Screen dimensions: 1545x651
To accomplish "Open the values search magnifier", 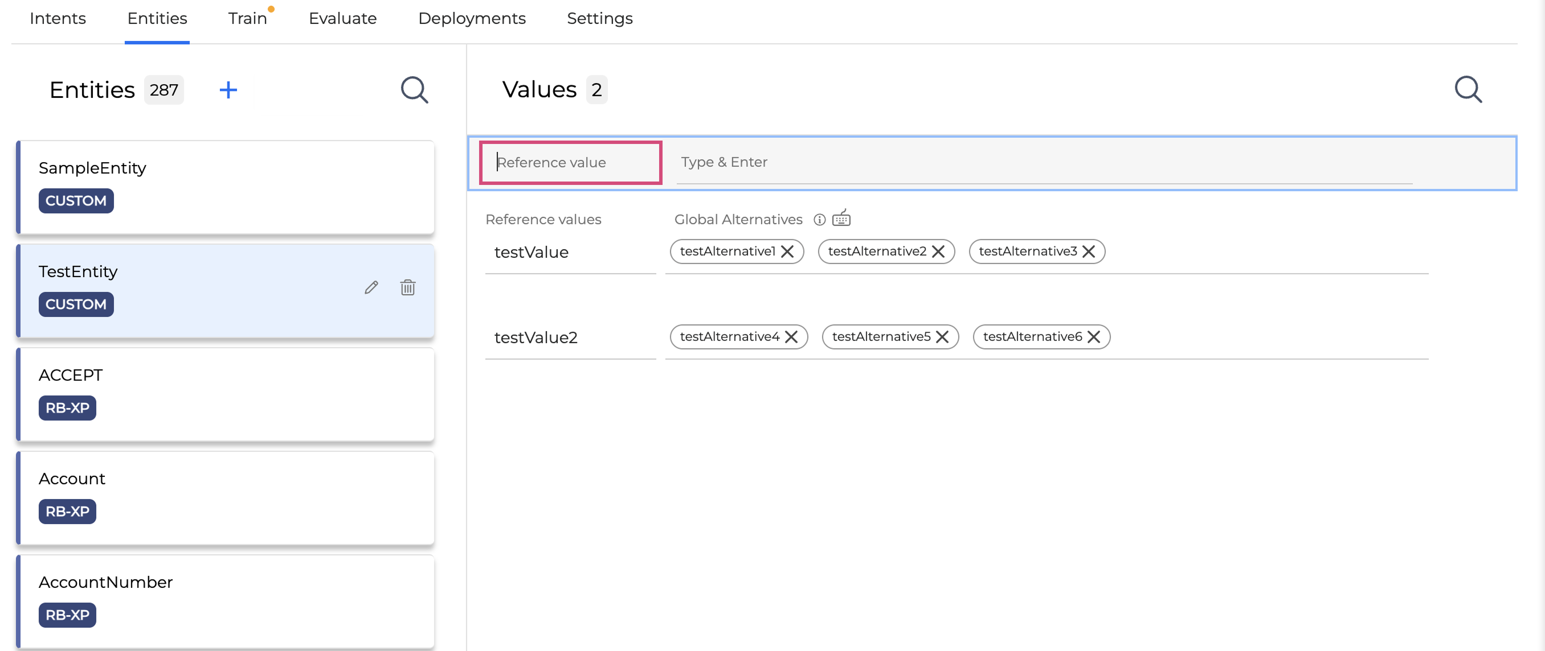I will tap(1468, 90).
